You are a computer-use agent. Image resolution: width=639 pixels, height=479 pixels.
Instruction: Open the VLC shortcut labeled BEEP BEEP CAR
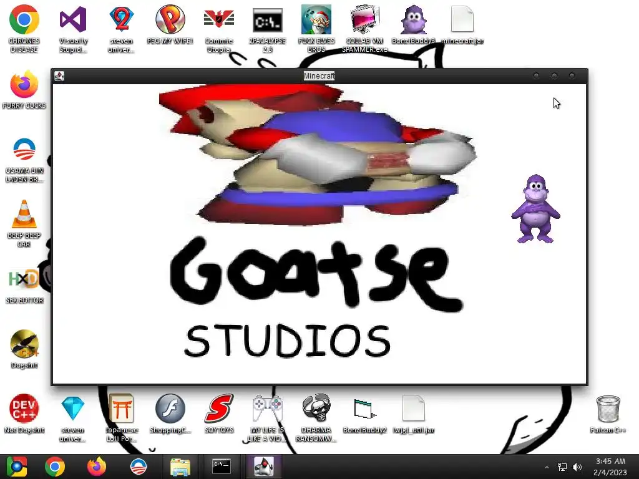(24, 223)
